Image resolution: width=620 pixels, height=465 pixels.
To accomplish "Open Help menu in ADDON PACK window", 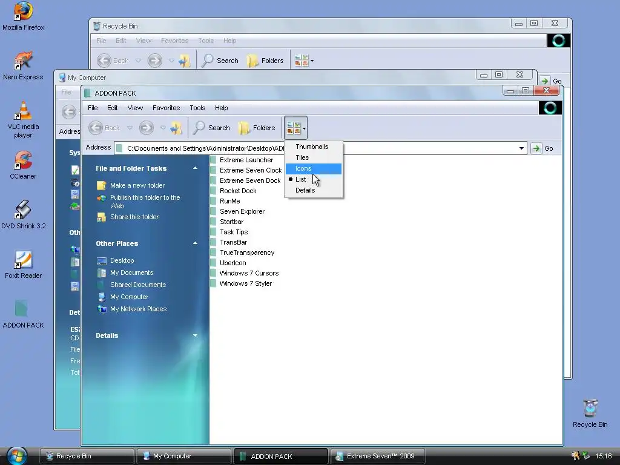I will point(221,108).
